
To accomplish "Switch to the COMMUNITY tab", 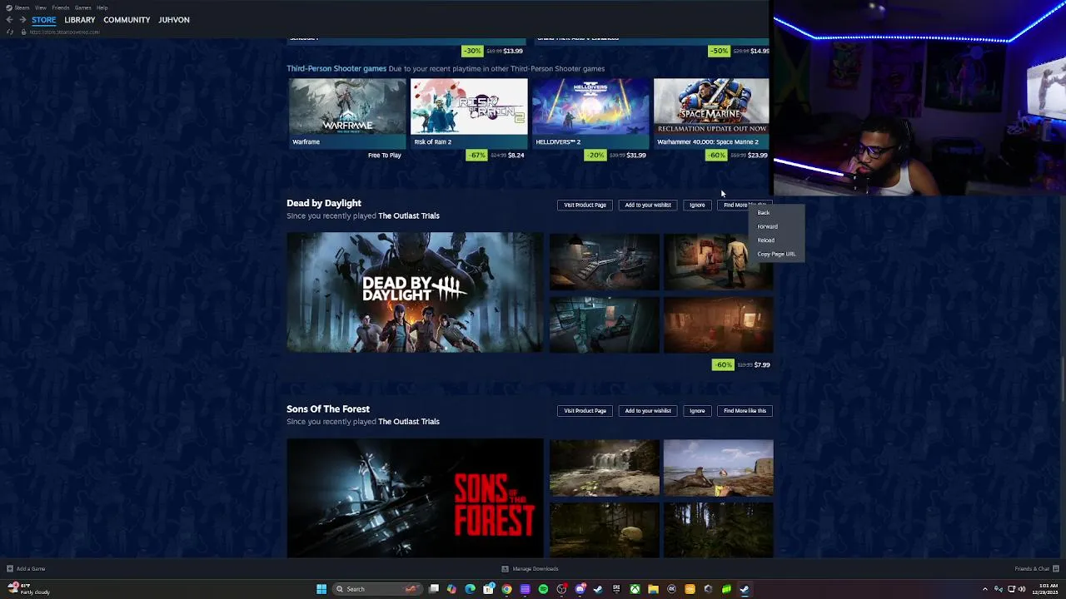I will (127, 20).
